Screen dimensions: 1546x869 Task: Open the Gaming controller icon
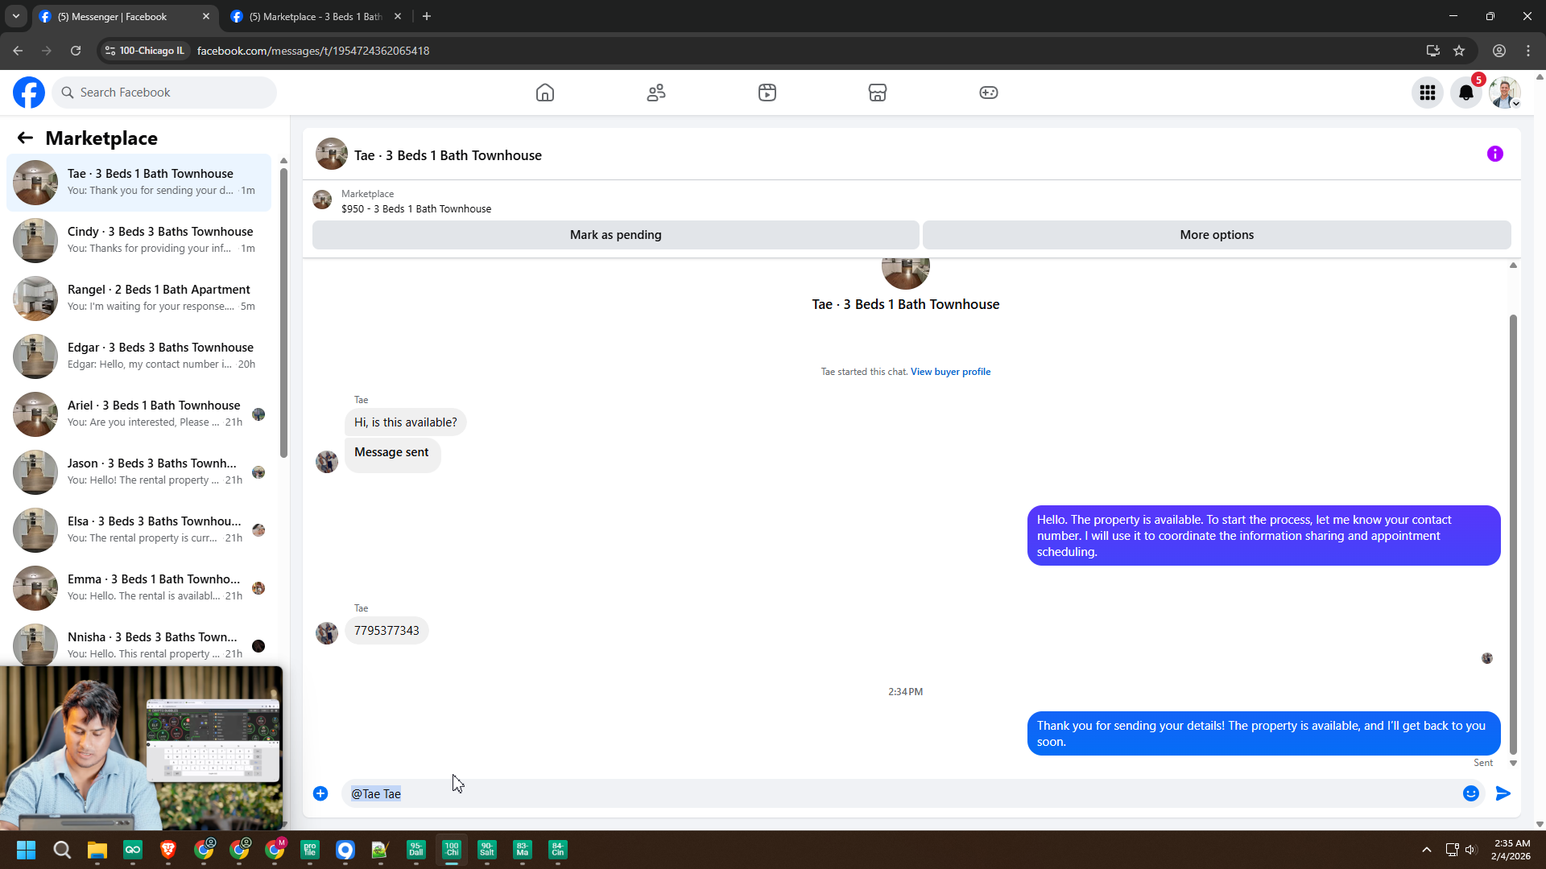(989, 93)
